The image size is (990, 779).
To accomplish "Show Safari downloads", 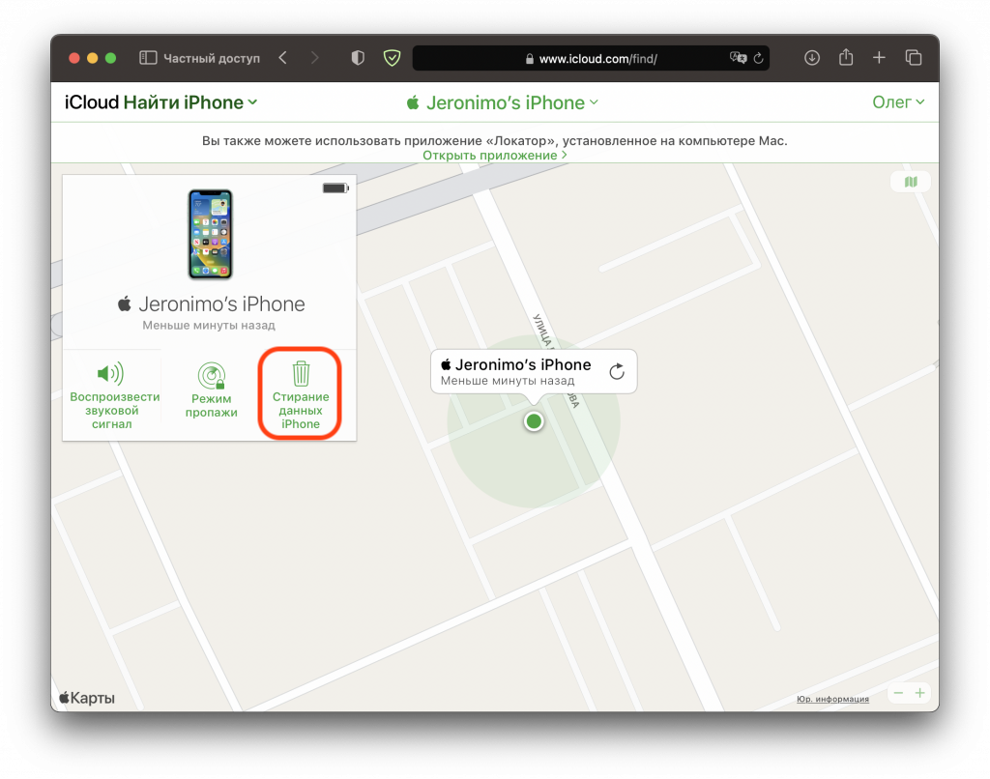I will click(x=812, y=58).
